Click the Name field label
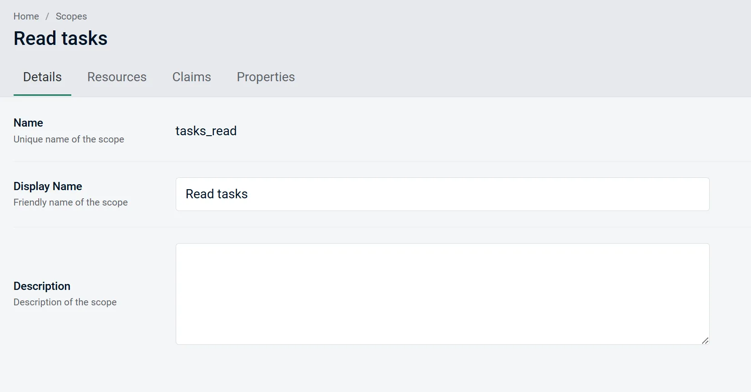 pos(28,122)
